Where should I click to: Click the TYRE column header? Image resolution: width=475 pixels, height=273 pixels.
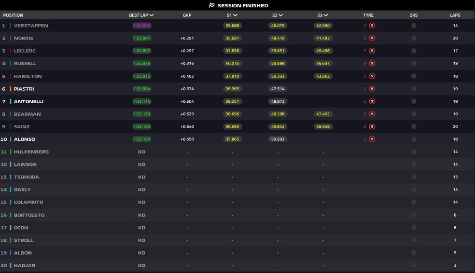pyautogui.click(x=368, y=15)
